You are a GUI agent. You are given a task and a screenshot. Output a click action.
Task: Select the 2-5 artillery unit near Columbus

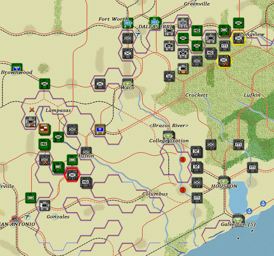(197, 198)
